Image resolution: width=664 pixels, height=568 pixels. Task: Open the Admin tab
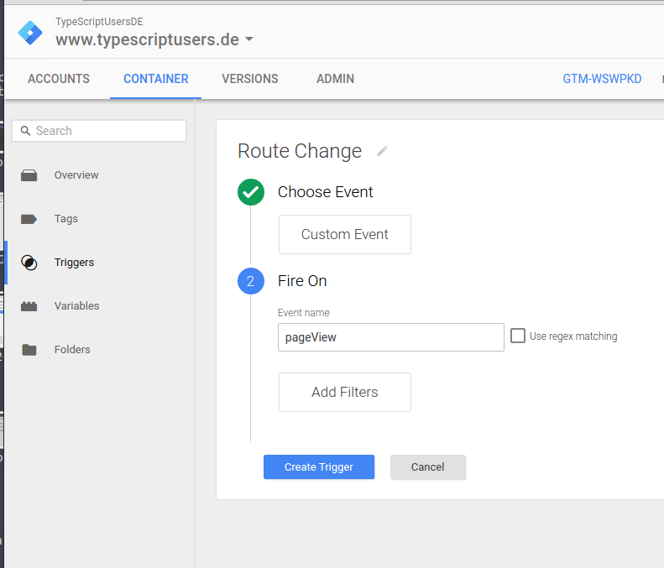coord(335,79)
